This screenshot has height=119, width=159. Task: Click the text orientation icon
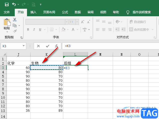pyautogui.click(x=117, y=21)
